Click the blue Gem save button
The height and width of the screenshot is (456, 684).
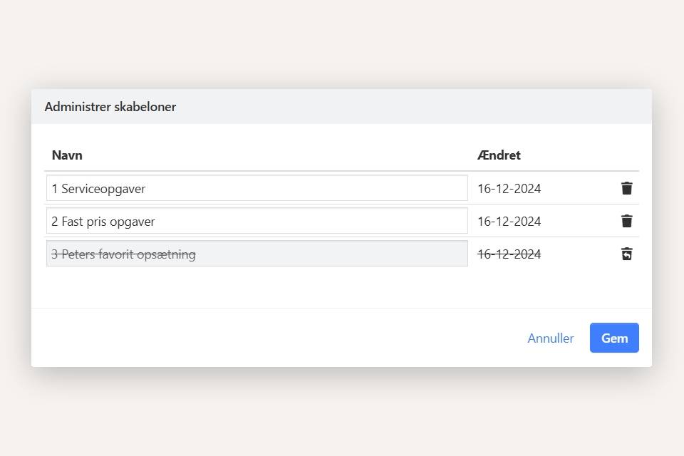613,338
